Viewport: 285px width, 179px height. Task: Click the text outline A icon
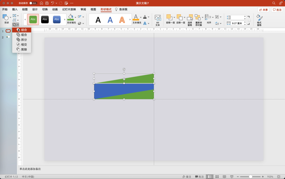tap(145, 17)
